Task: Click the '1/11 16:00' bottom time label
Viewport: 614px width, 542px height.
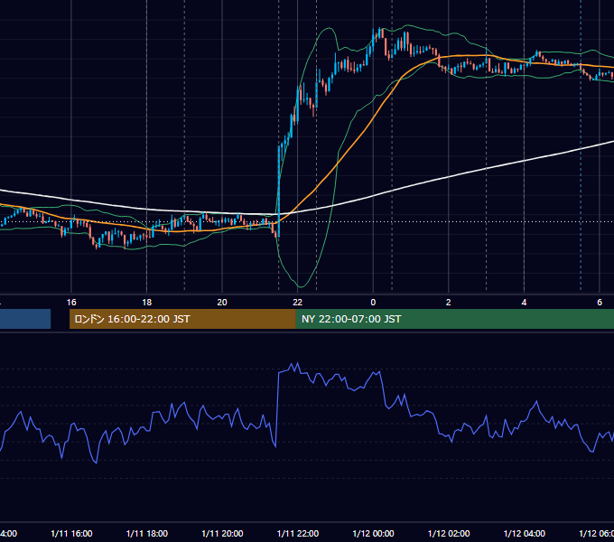Action: click(71, 533)
